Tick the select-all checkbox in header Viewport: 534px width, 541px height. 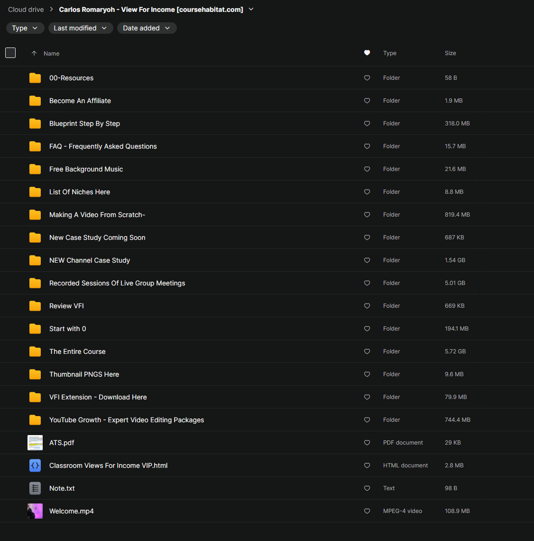pos(10,53)
